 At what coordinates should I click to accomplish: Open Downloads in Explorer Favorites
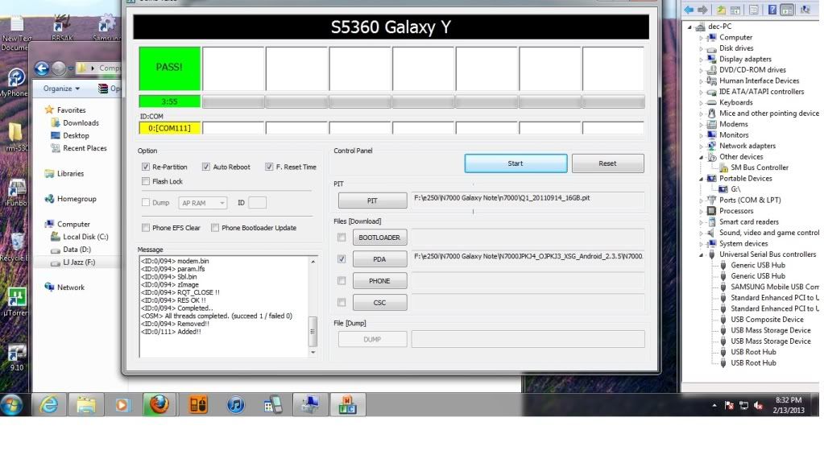(x=75, y=123)
